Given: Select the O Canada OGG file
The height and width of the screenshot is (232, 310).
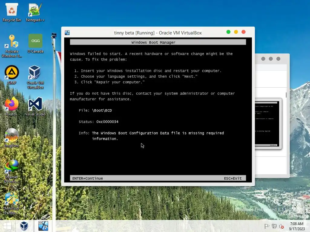Looking at the screenshot, I should point(35,43).
